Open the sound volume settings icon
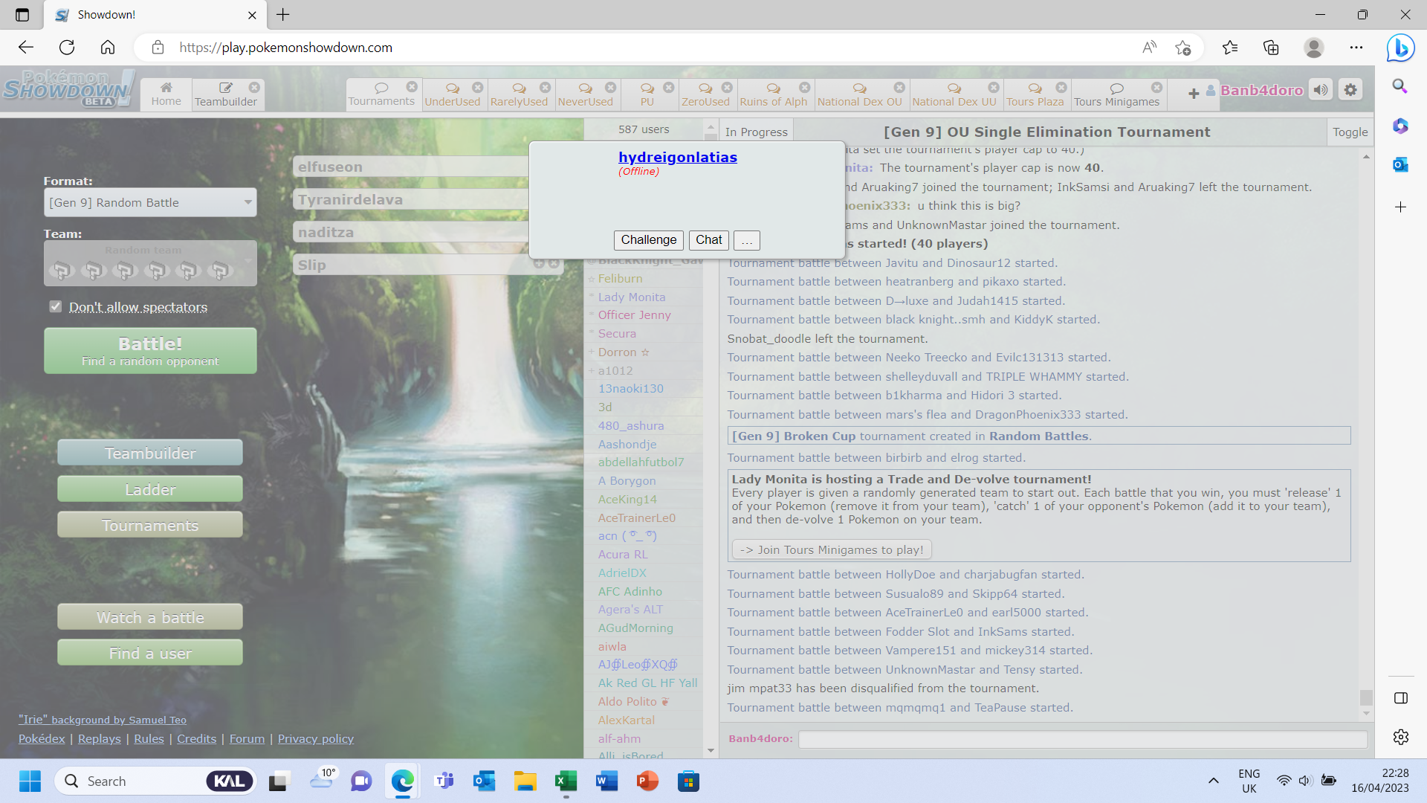The width and height of the screenshot is (1427, 803). pos(1321,90)
